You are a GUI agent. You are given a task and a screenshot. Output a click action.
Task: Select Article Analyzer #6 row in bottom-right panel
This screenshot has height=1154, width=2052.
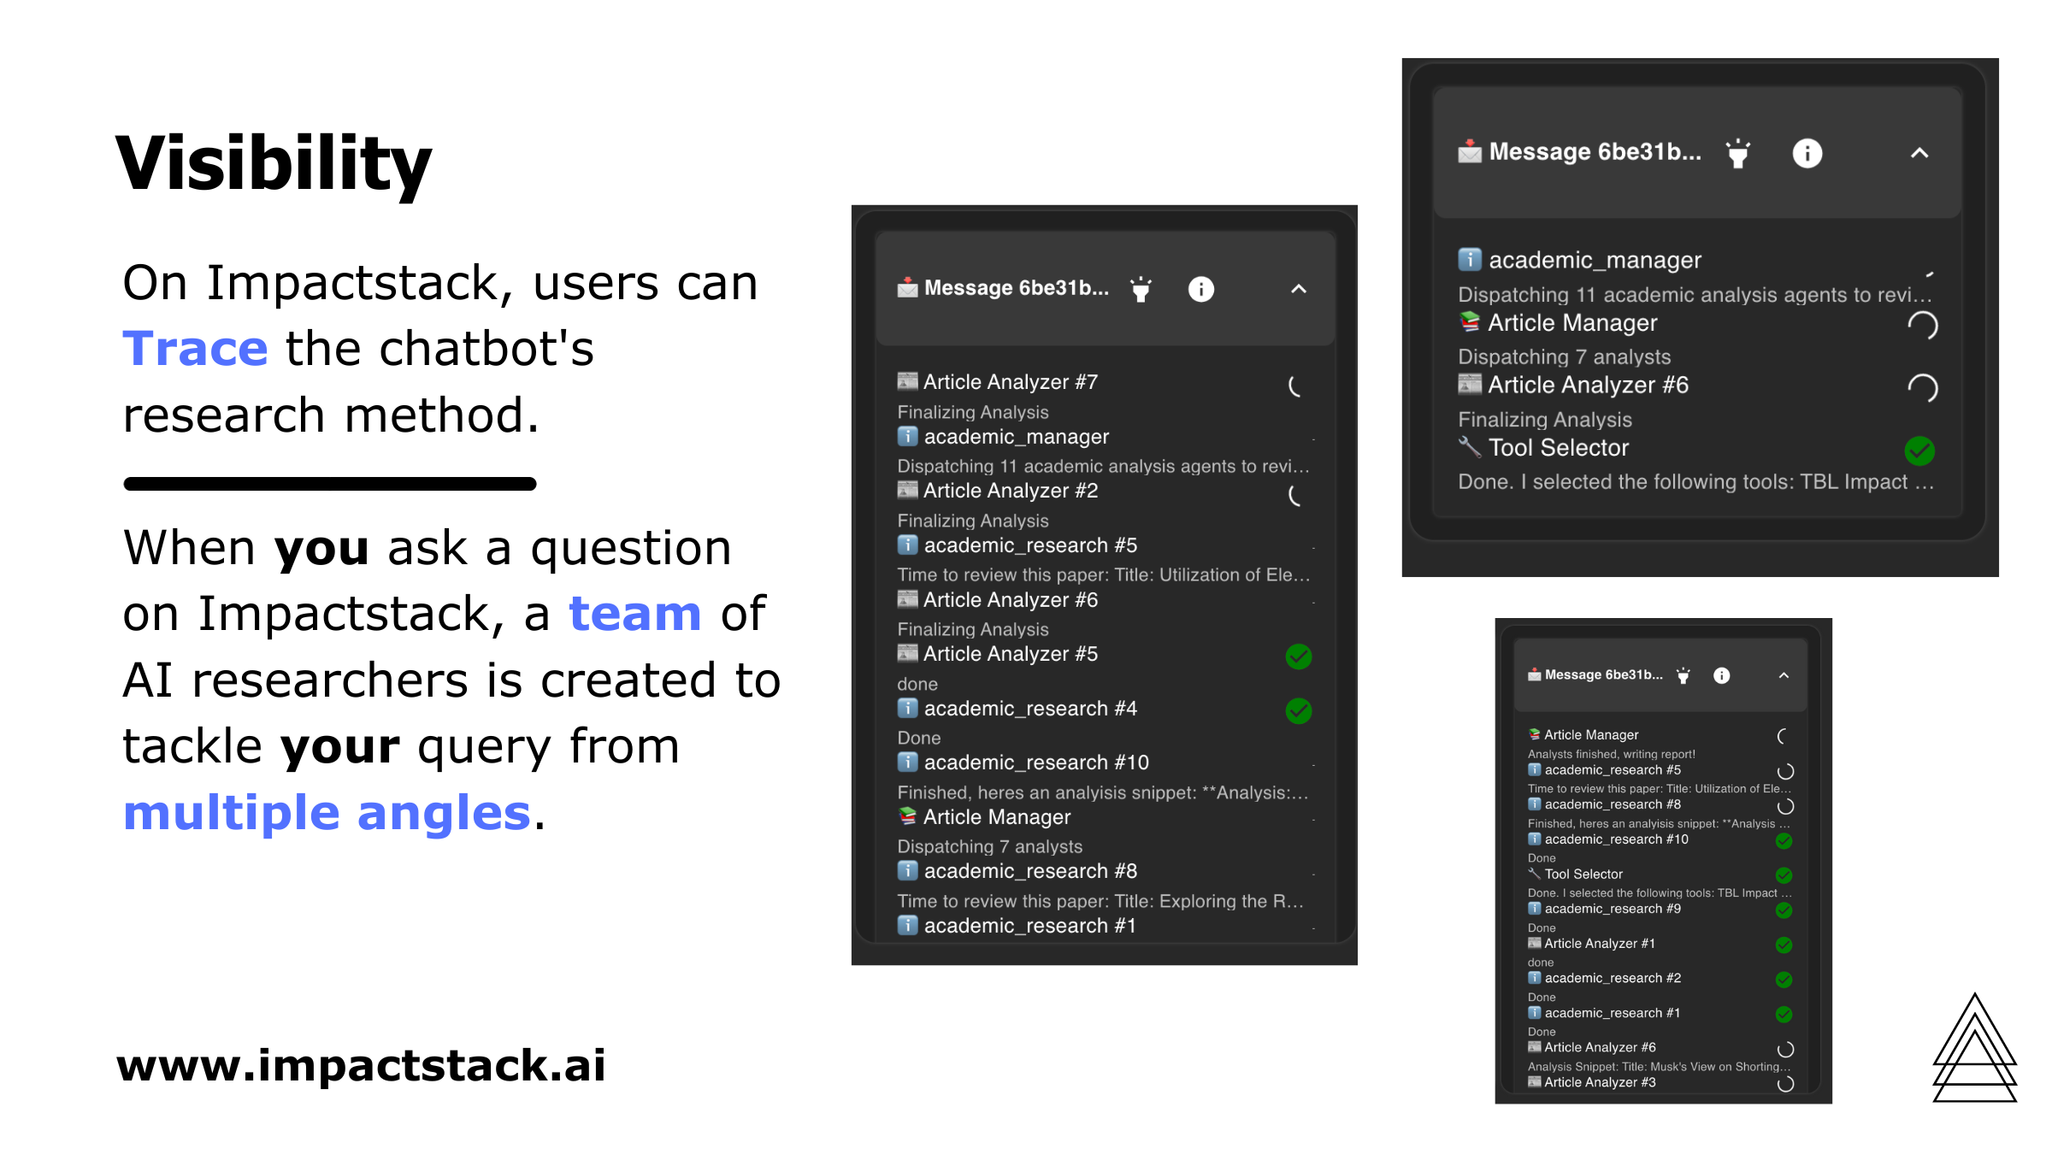(x=1660, y=1056)
